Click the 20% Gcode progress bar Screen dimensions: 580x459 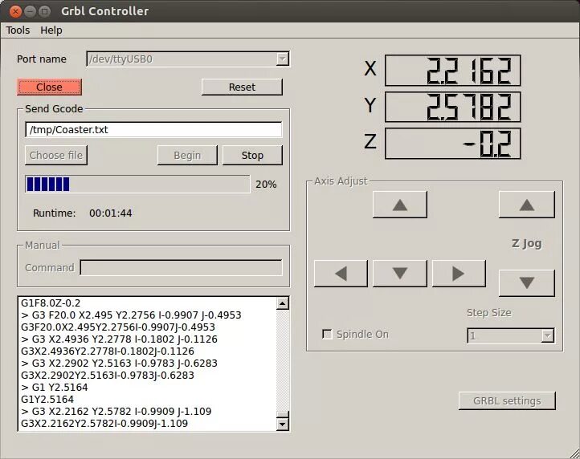tap(137, 184)
